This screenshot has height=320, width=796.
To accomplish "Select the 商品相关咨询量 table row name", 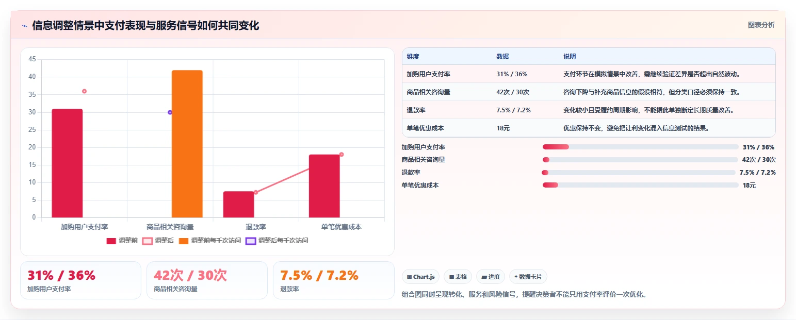I will pyautogui.click(x=428, y=92).
